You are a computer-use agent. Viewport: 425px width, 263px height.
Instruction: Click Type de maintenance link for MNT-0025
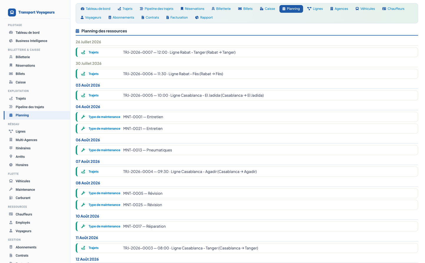tap(104, 205)
